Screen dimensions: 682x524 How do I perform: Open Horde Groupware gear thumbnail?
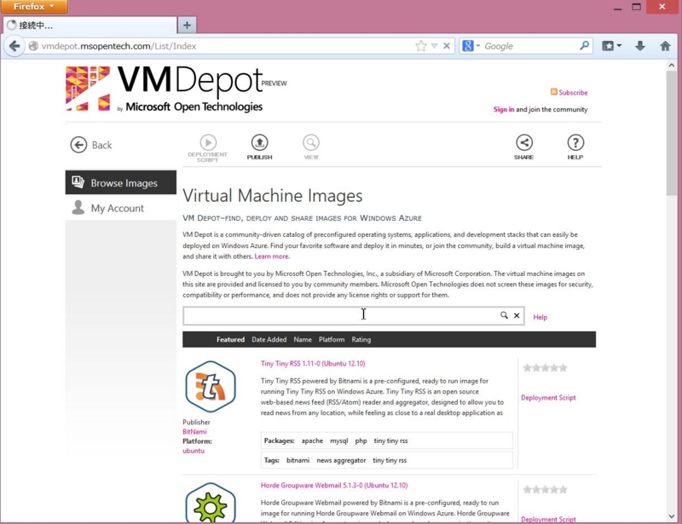[x=211, y=502]
